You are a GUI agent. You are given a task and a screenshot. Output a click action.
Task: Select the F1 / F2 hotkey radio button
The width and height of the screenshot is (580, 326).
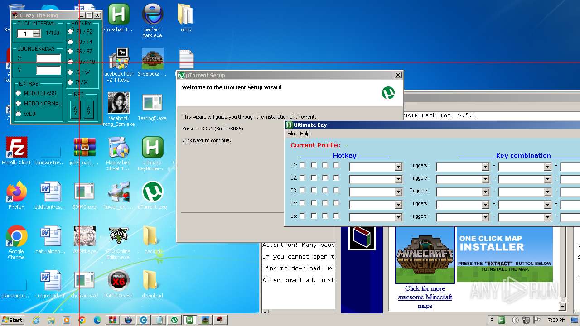pyautogui.click(x=71, y=32)
